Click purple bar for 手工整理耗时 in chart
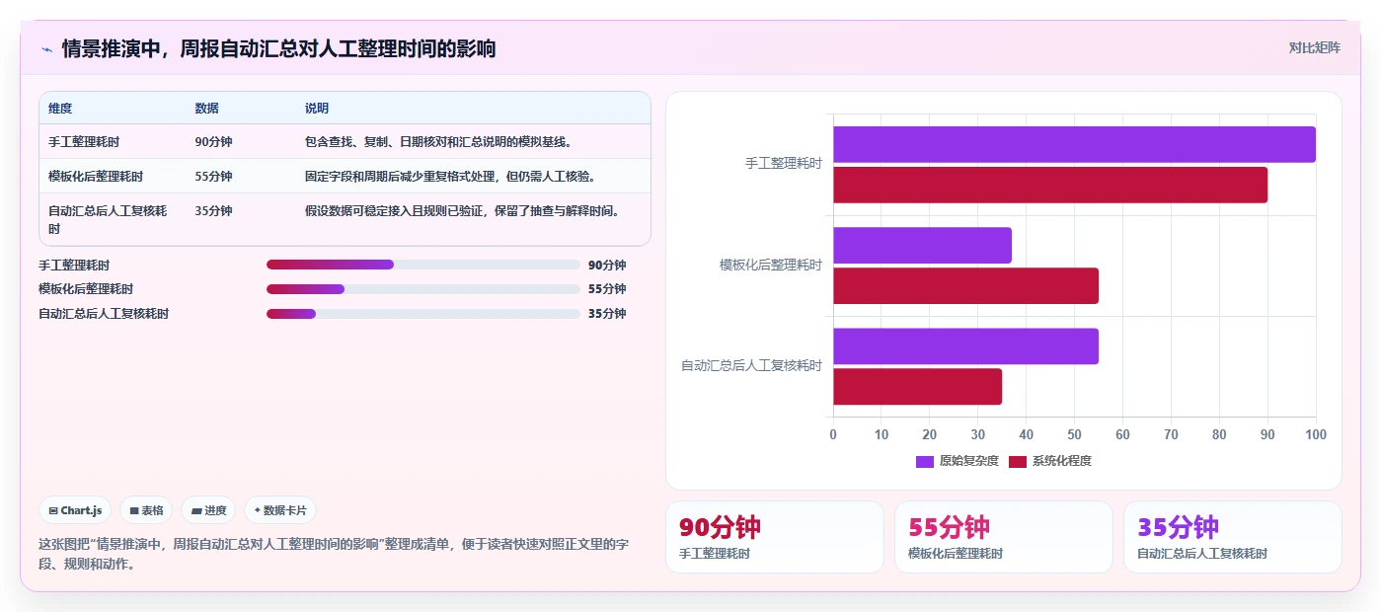1381x612 pixels. 1074,144
